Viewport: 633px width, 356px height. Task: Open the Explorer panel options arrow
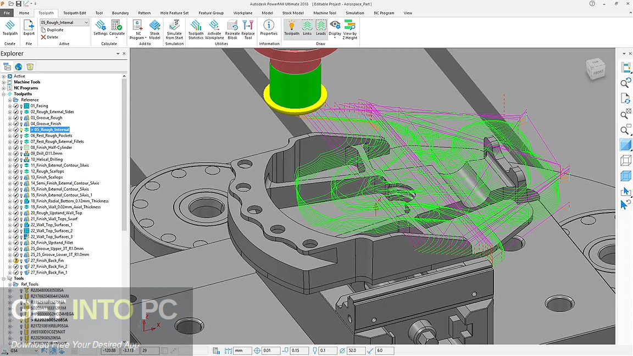118,54
